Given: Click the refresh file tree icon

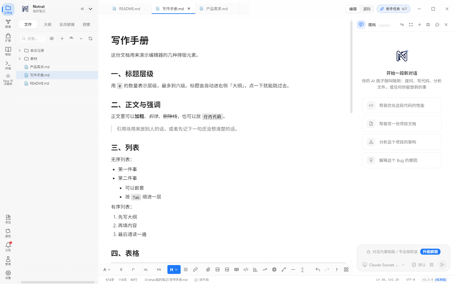Looking at the screenshot, I should point(90,38).
